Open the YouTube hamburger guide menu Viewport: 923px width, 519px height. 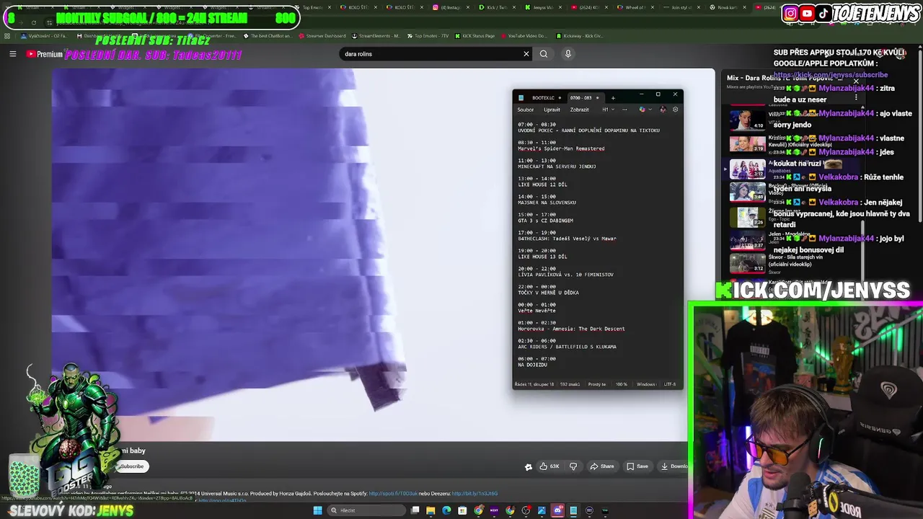(x=12, y=54)
